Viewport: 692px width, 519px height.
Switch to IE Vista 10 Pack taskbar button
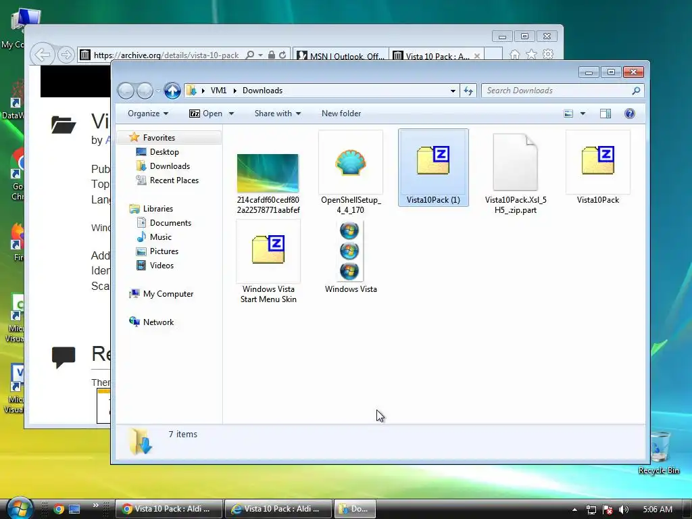(x=278, y=509)
